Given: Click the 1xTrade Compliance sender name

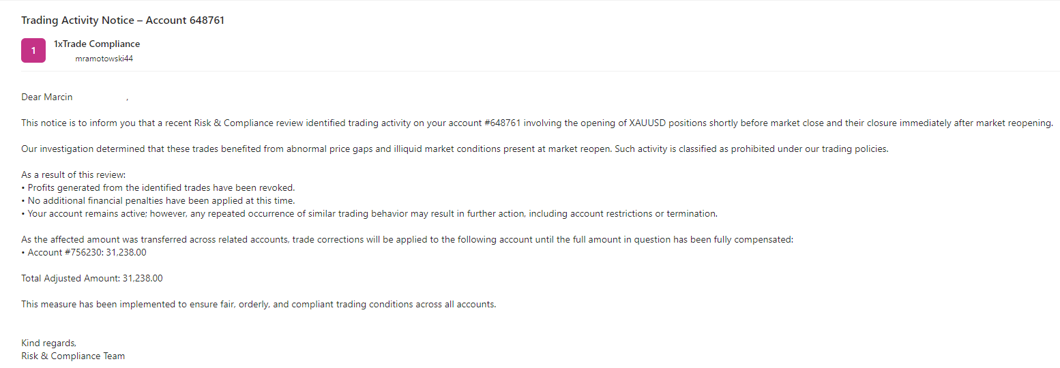Looking at the screenshot, I should 97,44.
